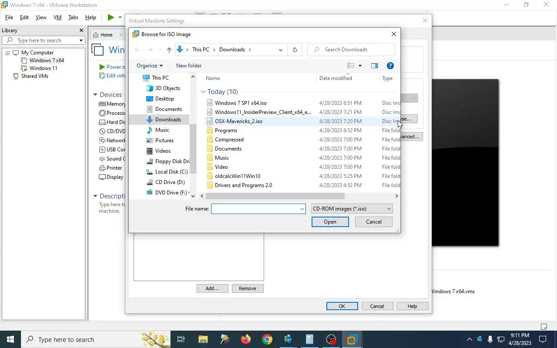Collapse the Devices section
Image resolution: width=557 pixels, height=348 pixels.
pyautogui.click(x=95, y=95)
